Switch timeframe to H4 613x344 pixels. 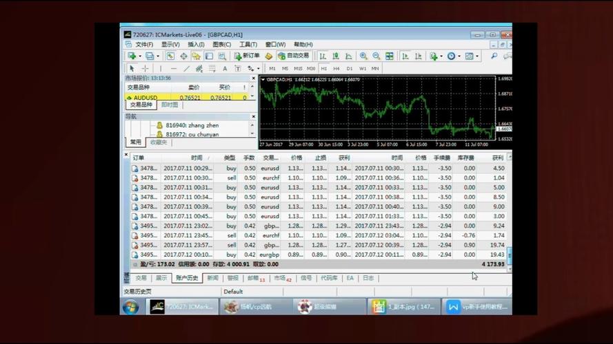336,69
